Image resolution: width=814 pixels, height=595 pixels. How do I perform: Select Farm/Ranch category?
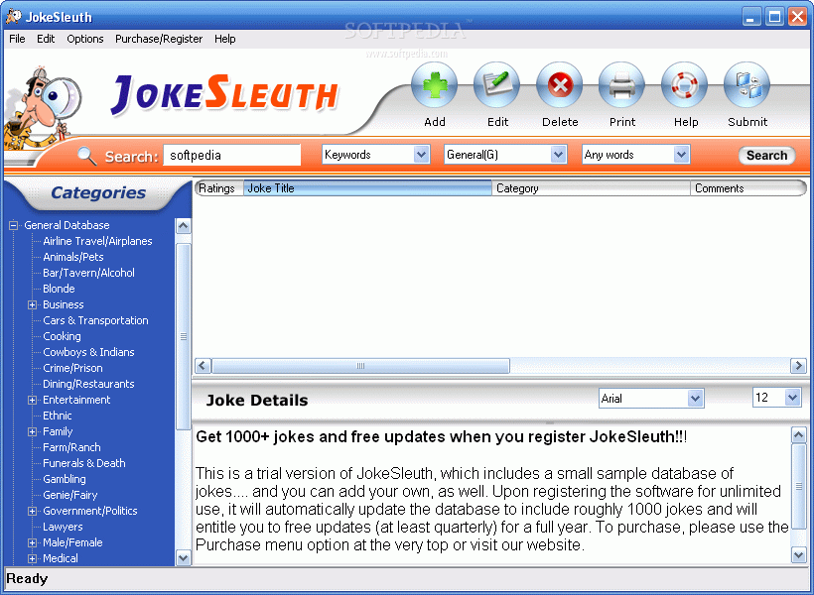point(71,447)
